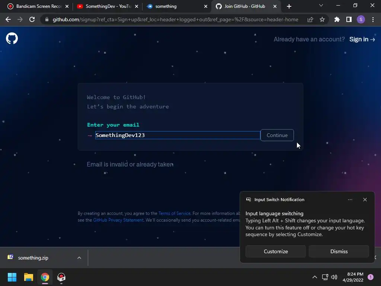Close the Bandicam Screen Recorder tab

(67, 6)
